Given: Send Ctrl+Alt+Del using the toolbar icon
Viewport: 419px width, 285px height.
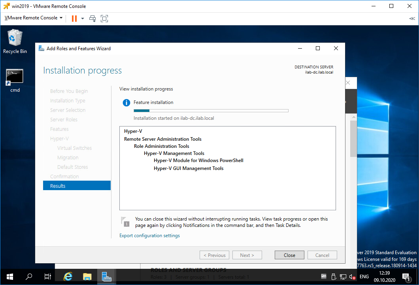Looking at the screenshot, I should 92,19.
